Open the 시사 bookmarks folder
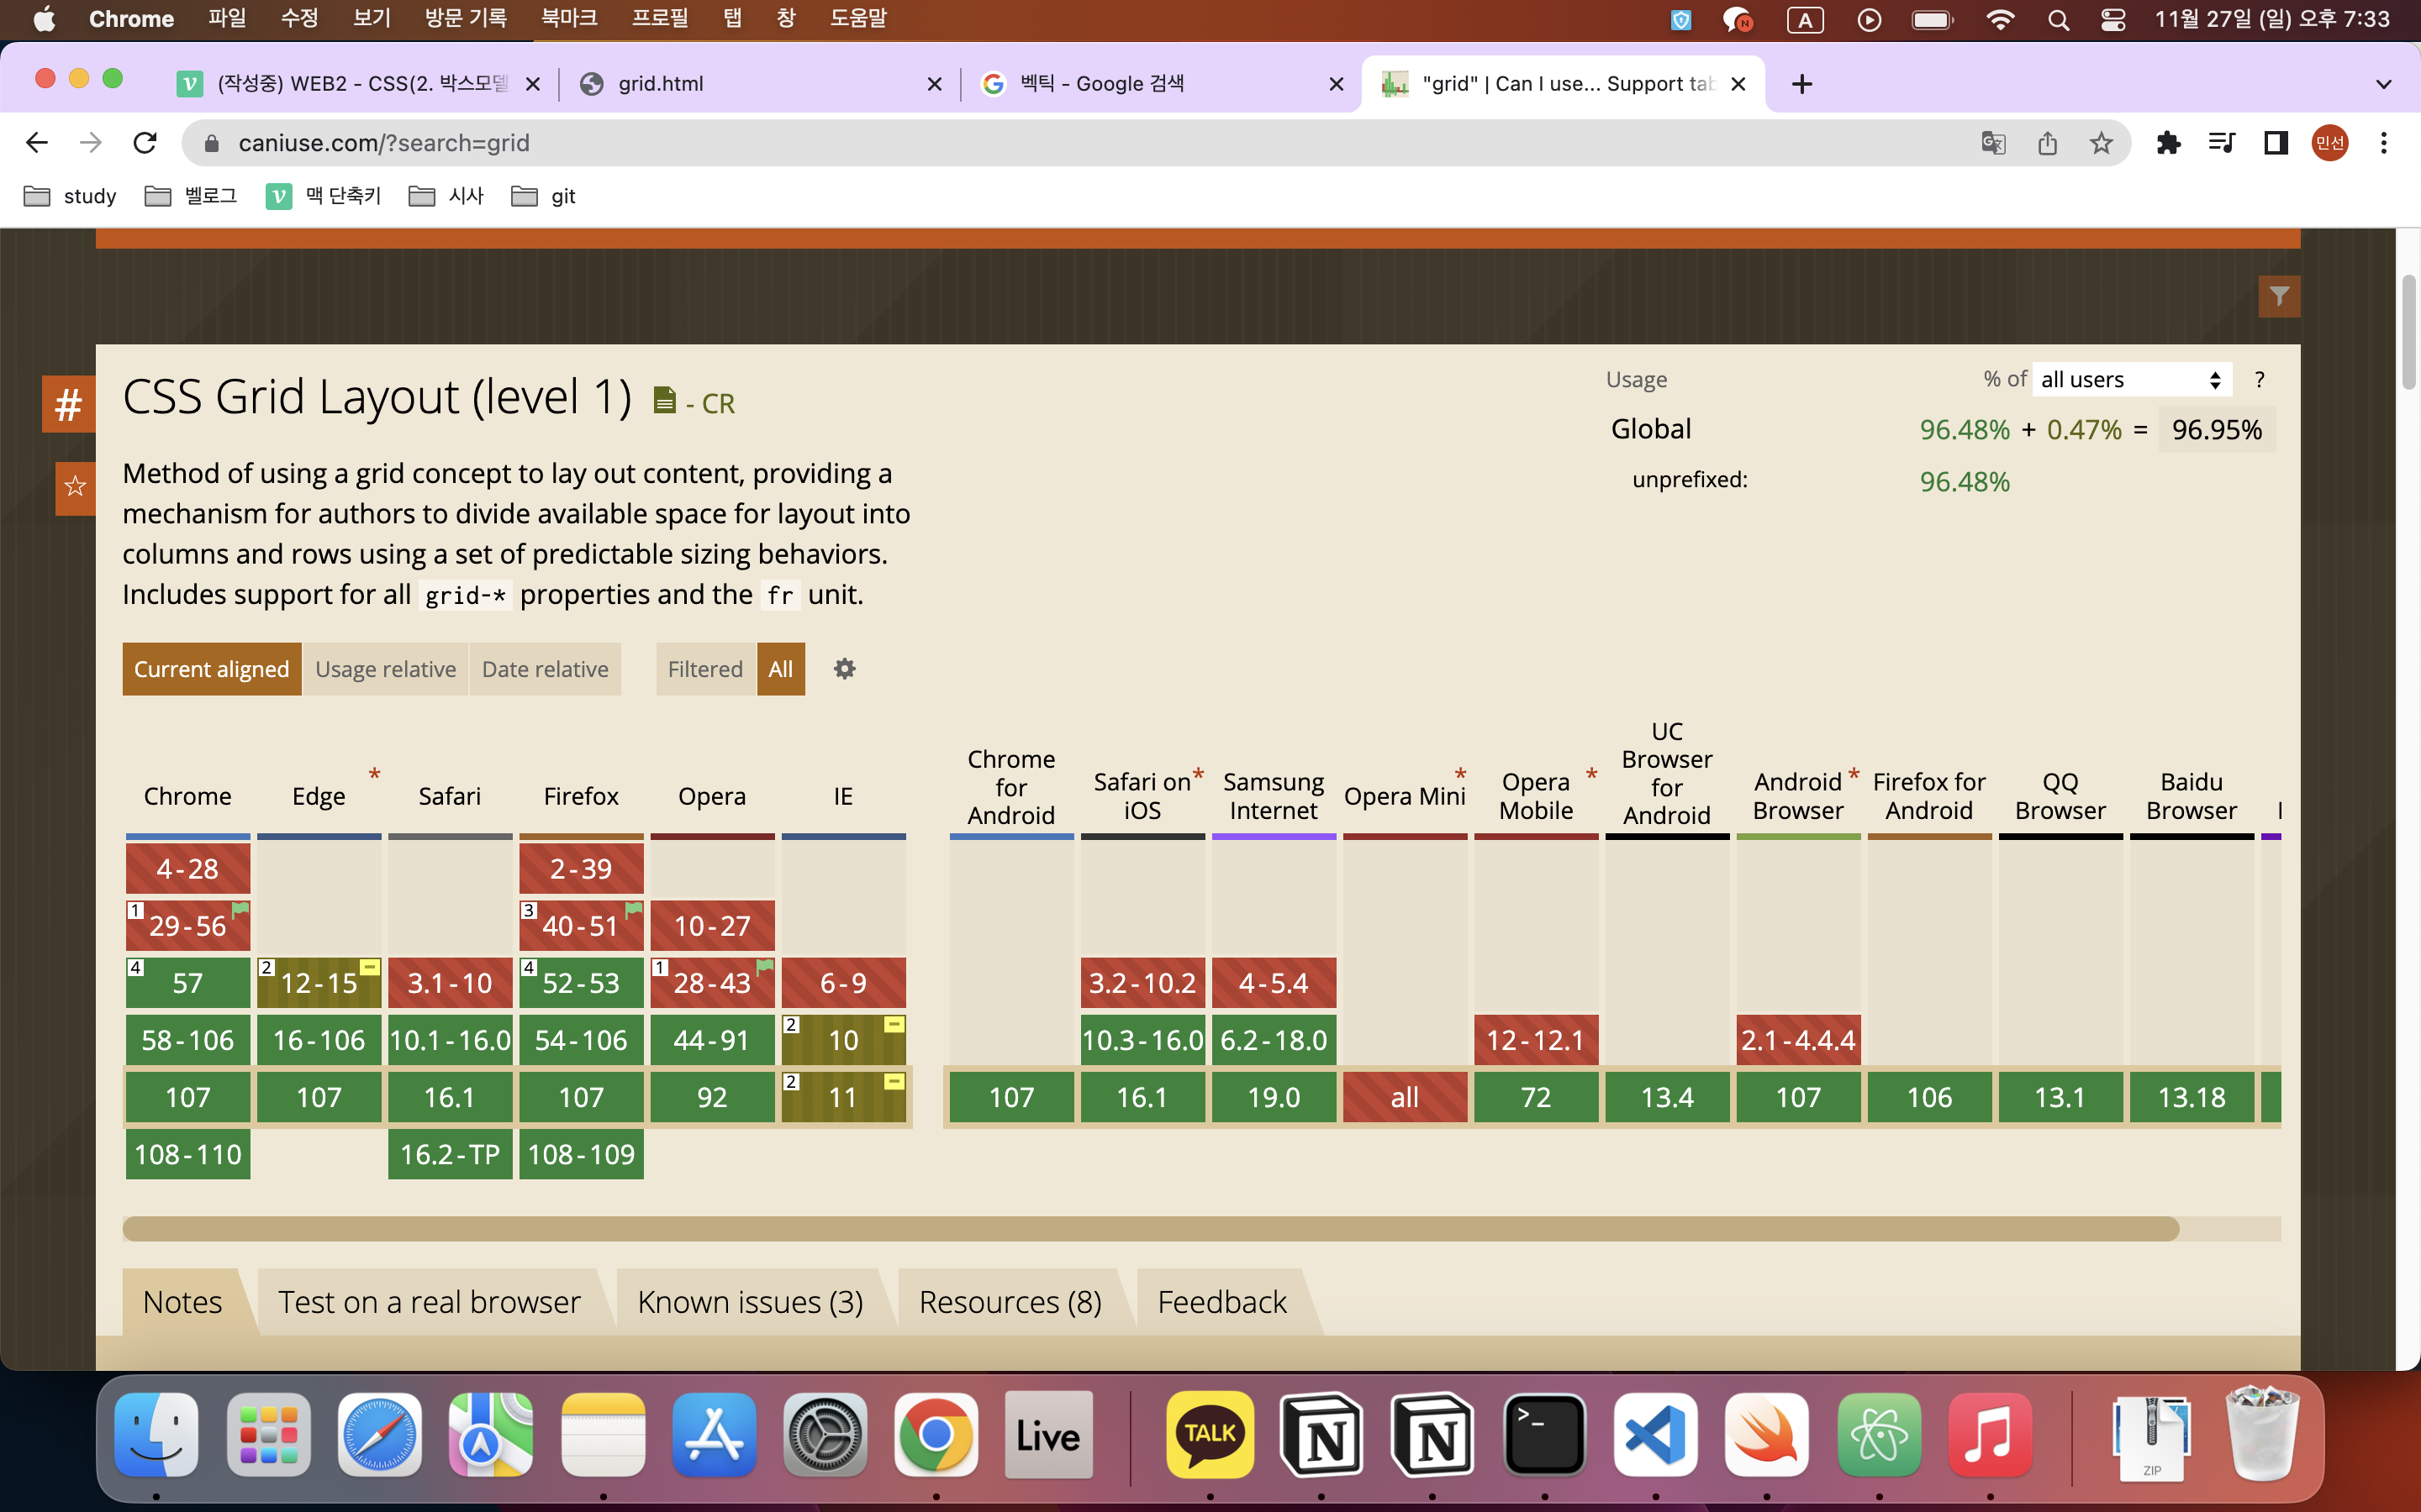 [x=446, y=196]
